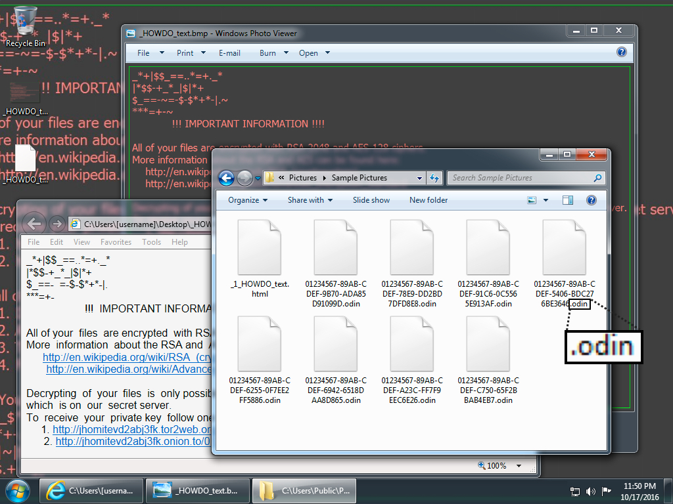
Task: Click Photo Viewer help icon
Action: [x=622, y=52]
